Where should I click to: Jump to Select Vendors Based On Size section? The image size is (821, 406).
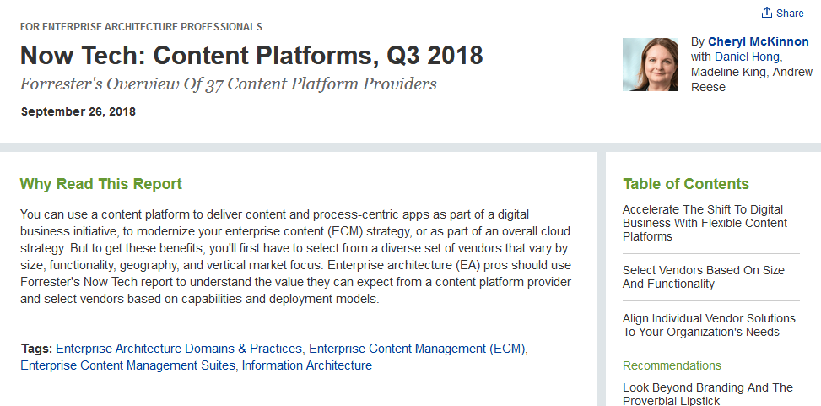pos(703,277)
